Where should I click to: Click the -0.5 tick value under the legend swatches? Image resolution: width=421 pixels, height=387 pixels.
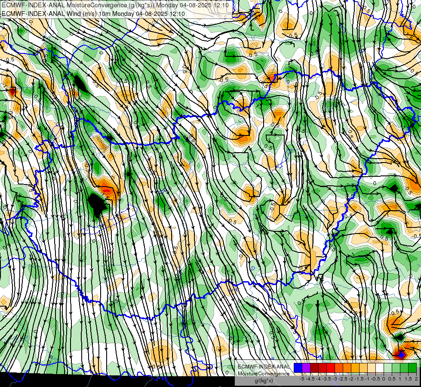point(375,379)
